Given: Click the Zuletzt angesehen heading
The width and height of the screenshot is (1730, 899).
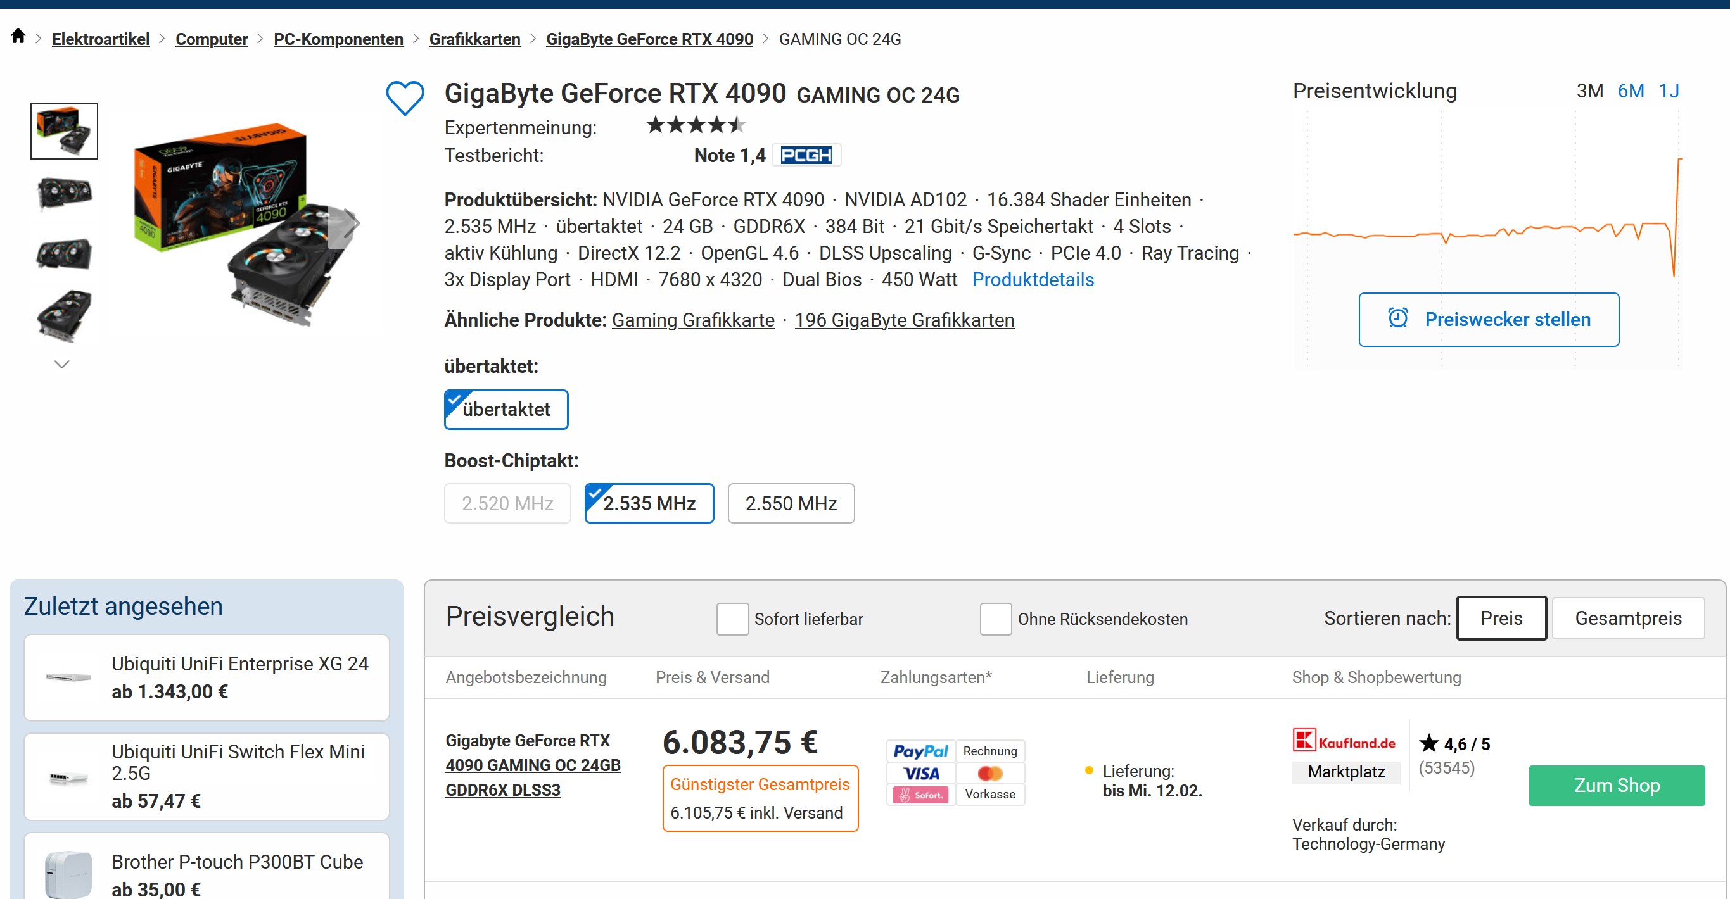Looking at the screenshot, I should [x=123, y=606].
